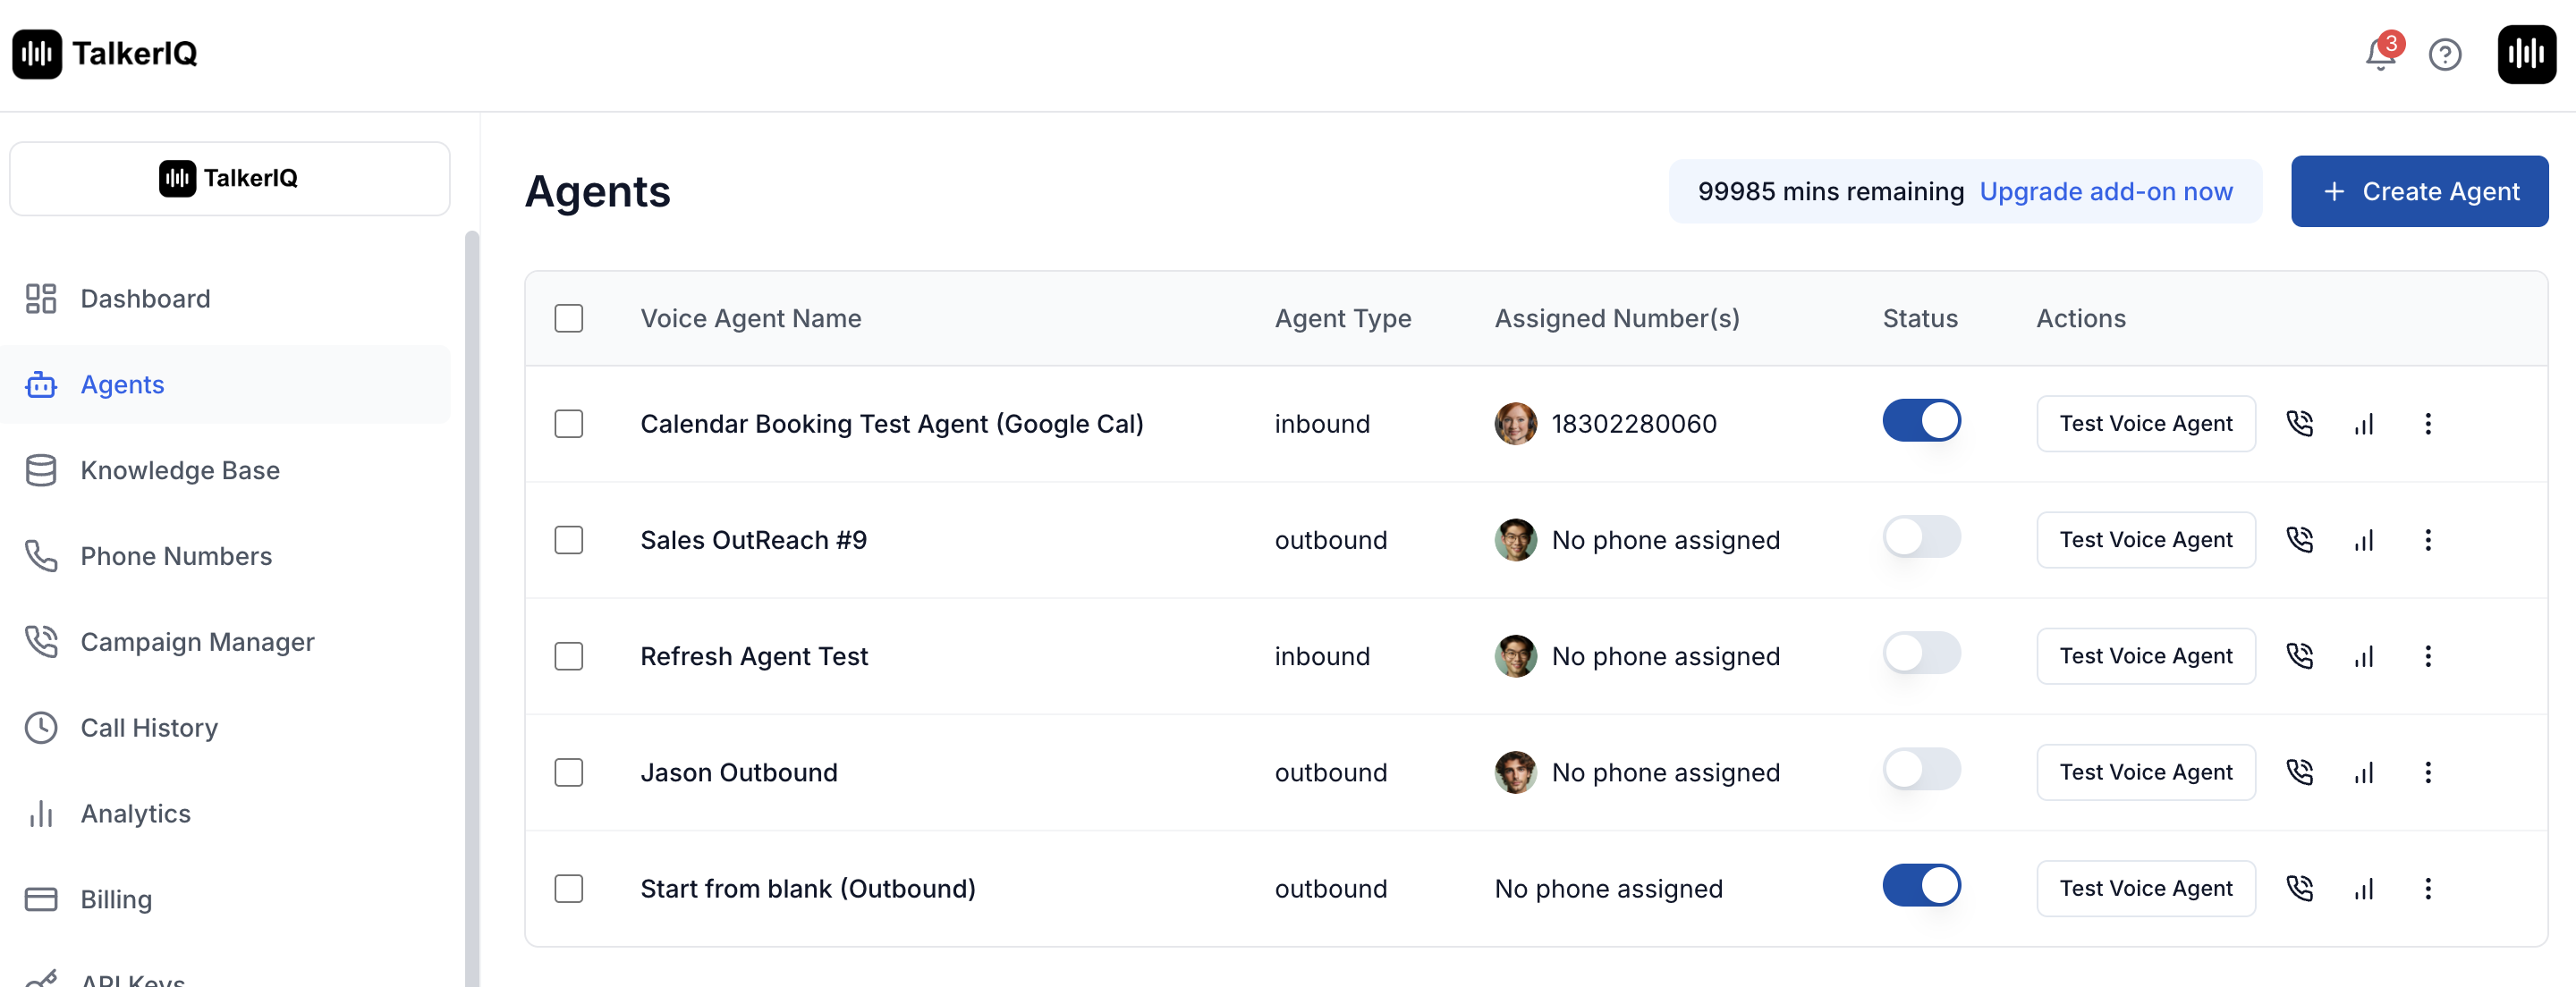
Task: Select all agents checkbox in header
Action: point(569,318)
